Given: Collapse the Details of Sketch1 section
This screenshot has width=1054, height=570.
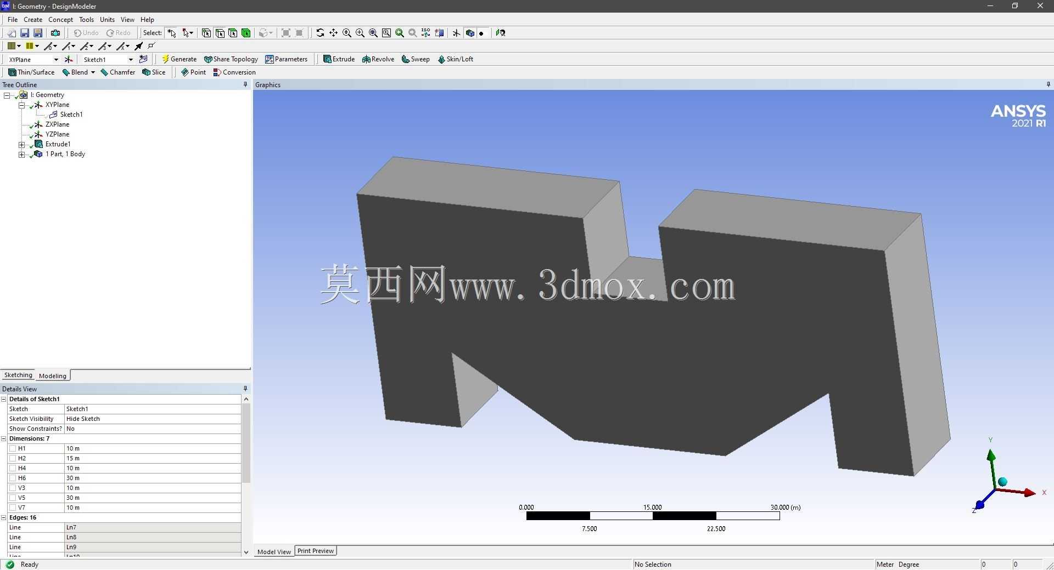Looking at the screenshot, I should click(x=4, y=399).
